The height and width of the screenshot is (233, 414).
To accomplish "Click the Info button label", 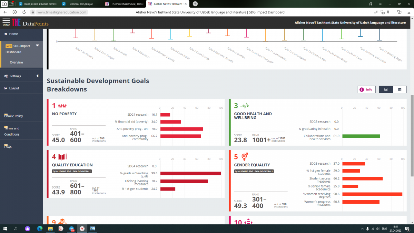I will (369, 89).
